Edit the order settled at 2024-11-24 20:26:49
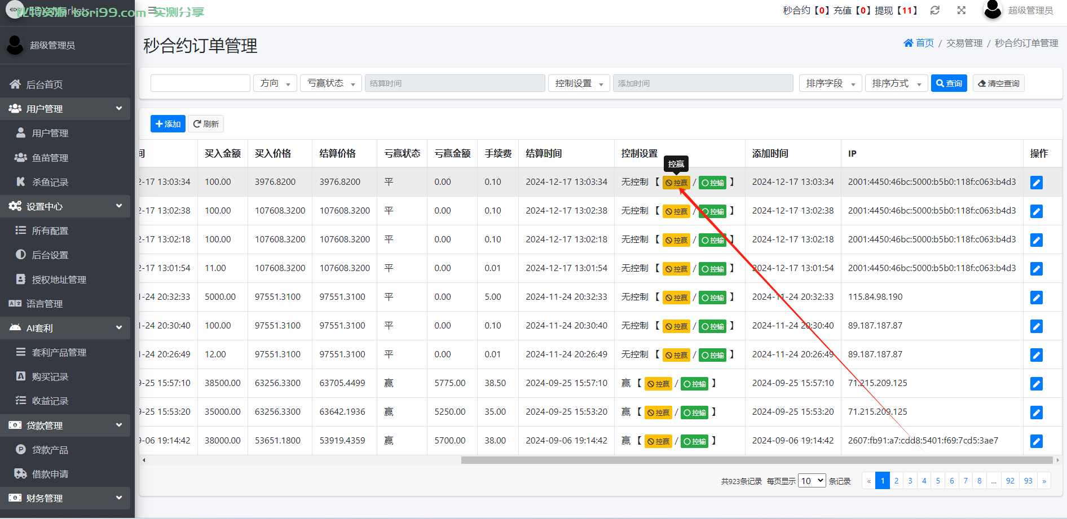Image resolution: width=1067 pixels, height=519 pixels. 1037,355
